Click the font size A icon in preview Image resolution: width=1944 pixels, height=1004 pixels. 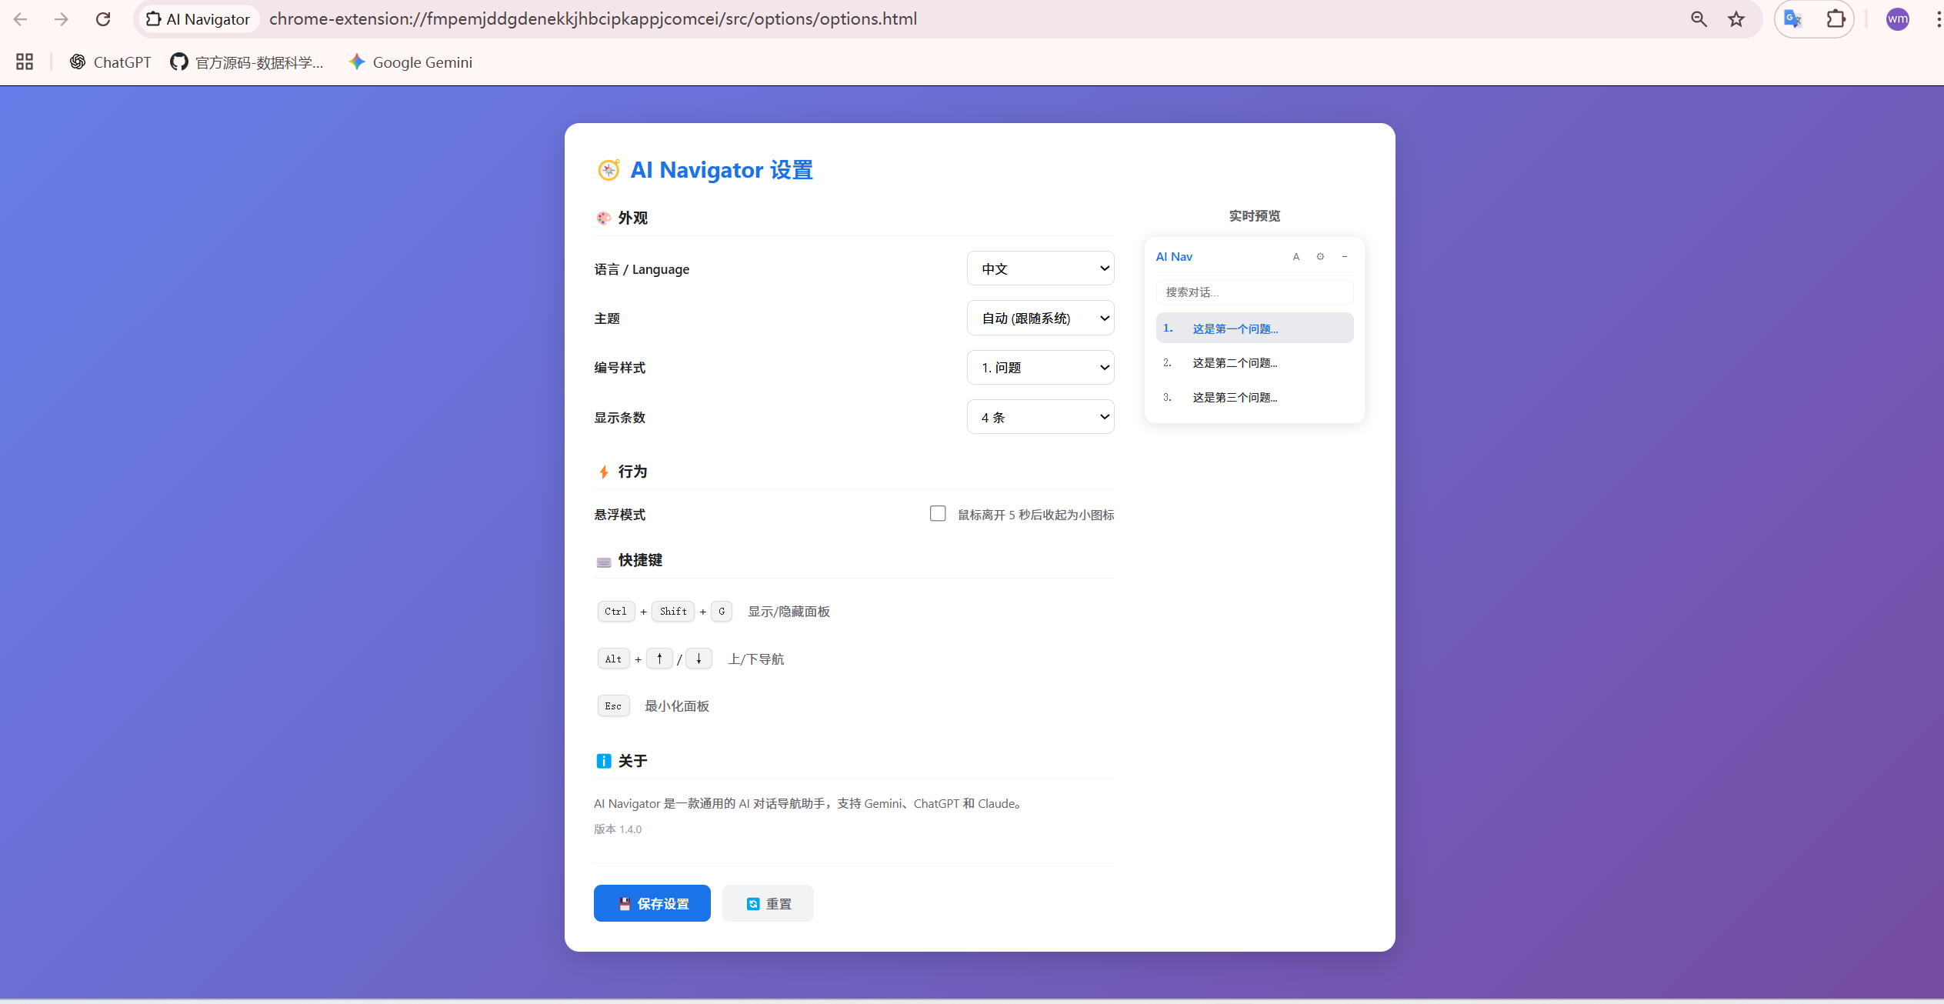(1296, 257)
